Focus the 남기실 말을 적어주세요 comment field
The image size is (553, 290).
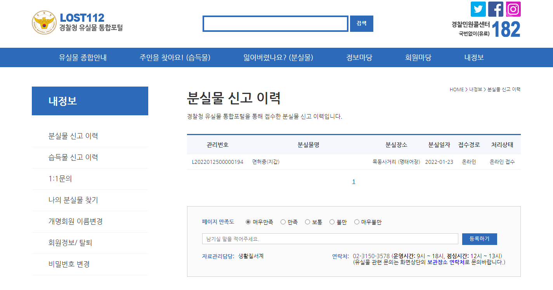[330, 239]
